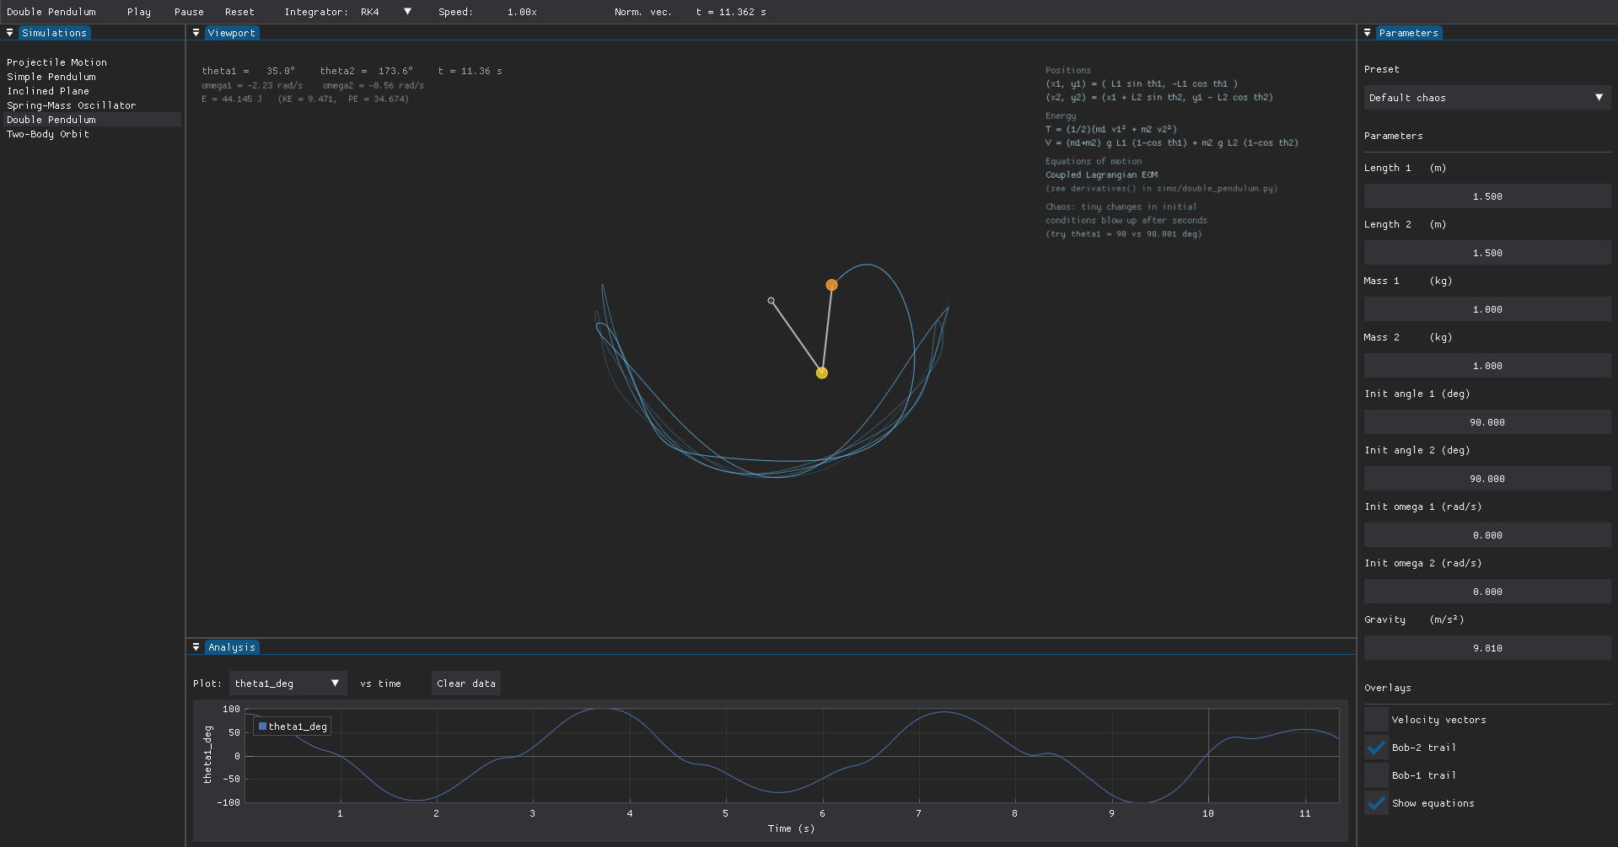Screen dimensions: 1618x847
Task: Click the yellow bob in viewport
Action: 822,373
